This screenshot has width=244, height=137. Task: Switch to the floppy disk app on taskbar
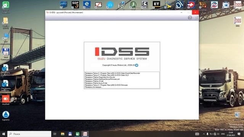coord(70,134)
